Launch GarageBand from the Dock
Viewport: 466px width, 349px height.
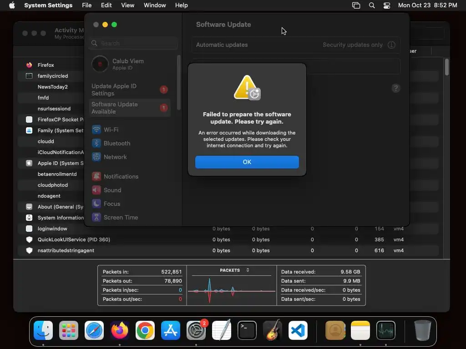click(x=273, y=330)
